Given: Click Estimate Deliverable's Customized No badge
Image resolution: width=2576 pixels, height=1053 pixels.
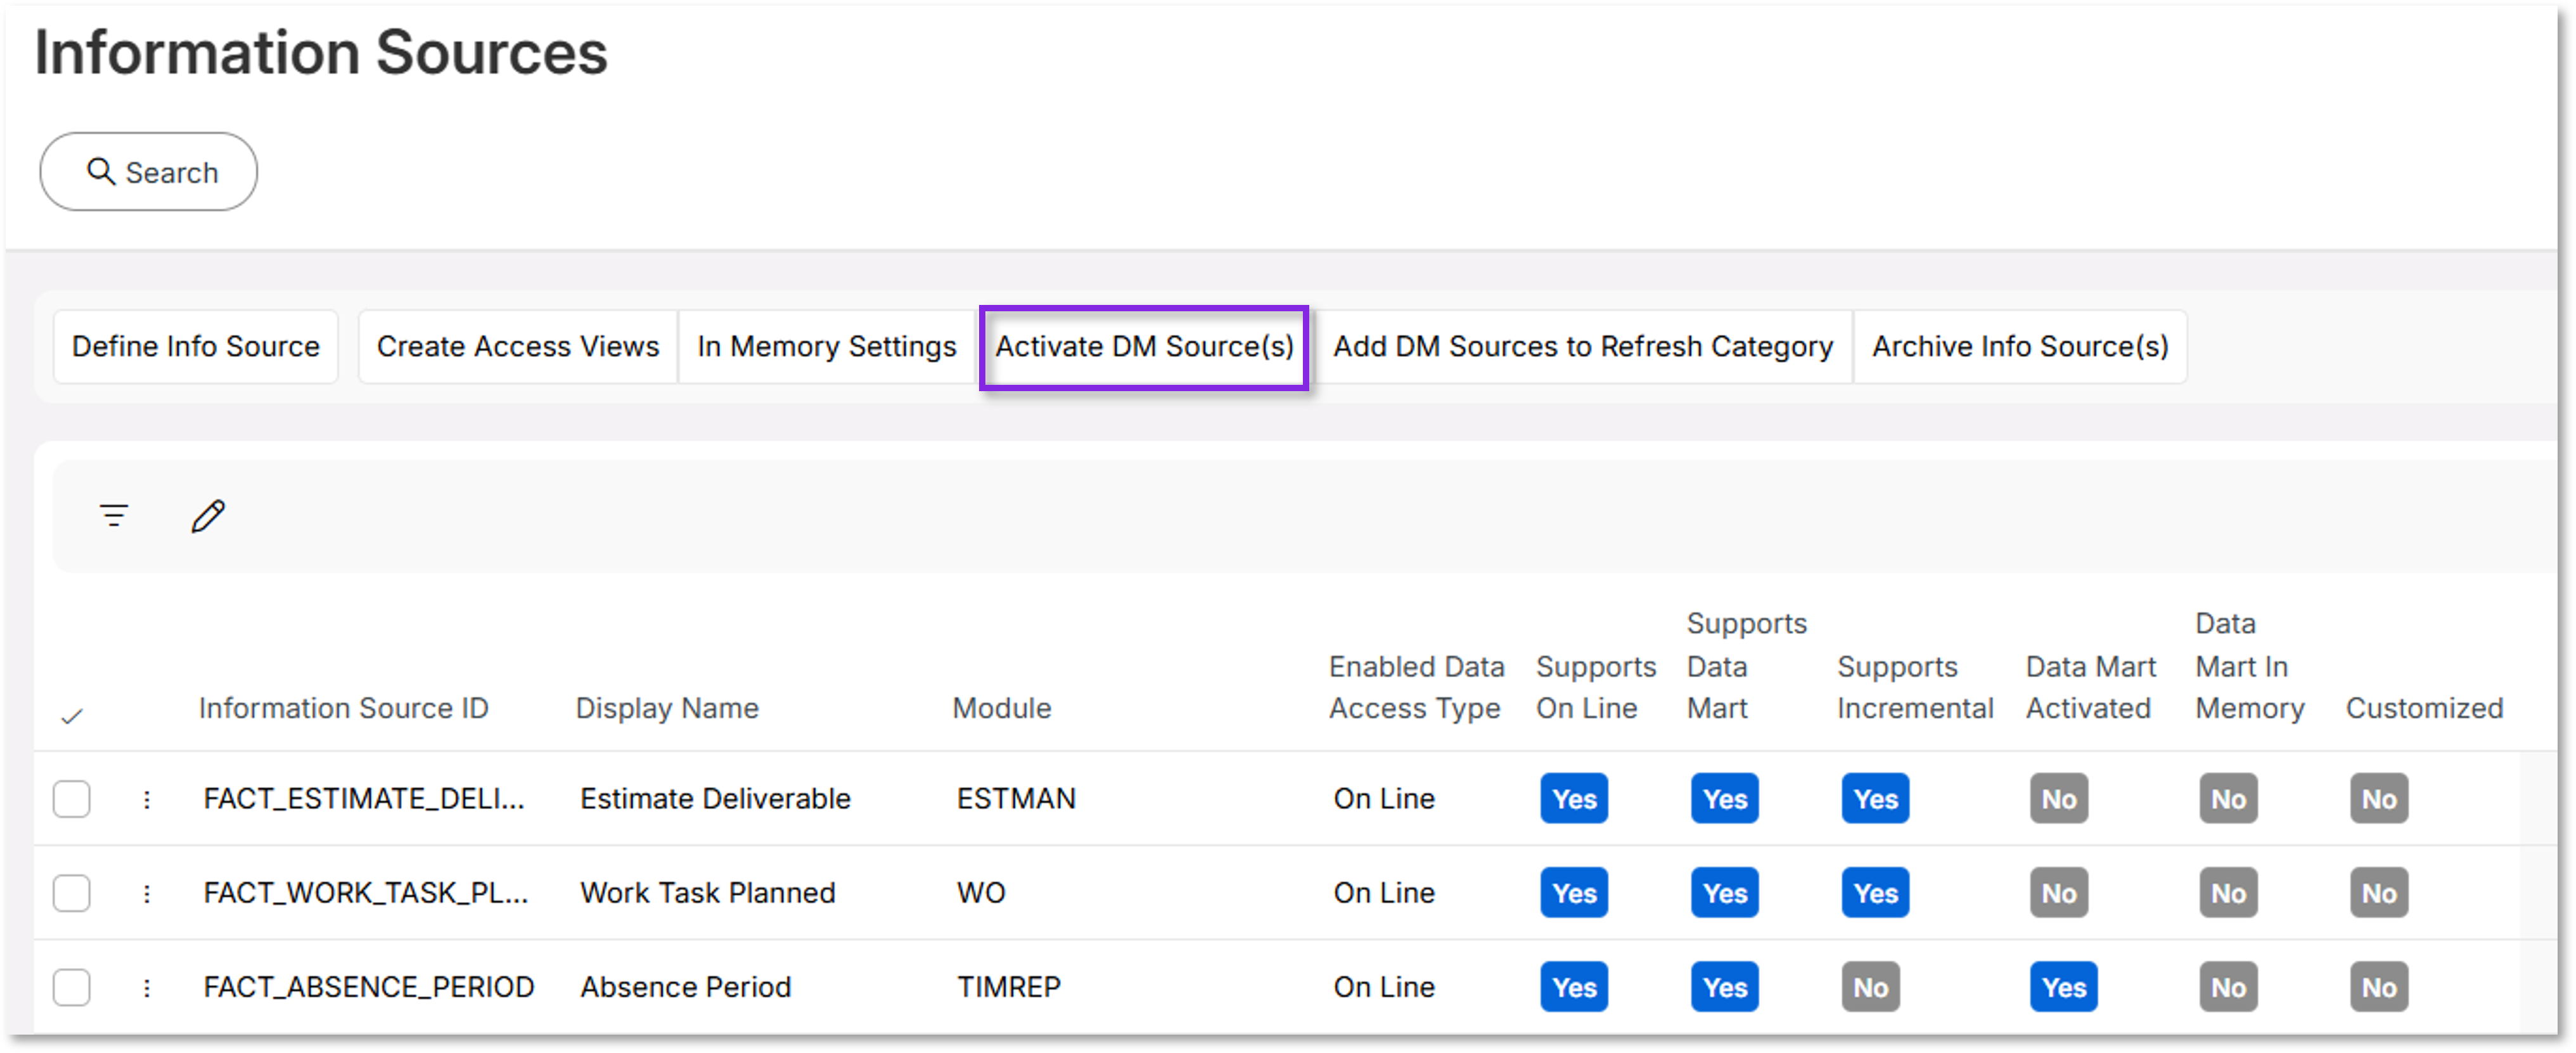Looking at the screenshot, I should pyautogui.click(x=2378, y=799).
